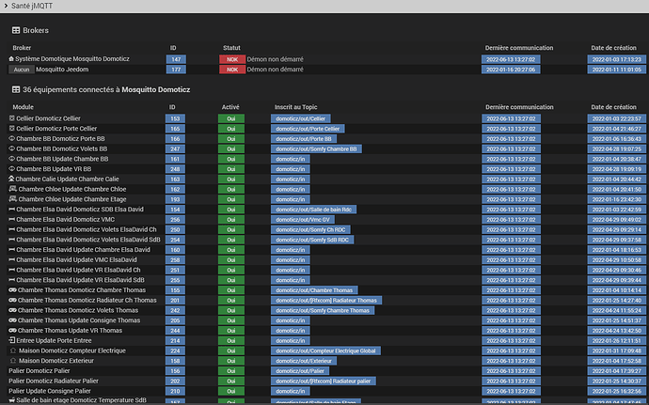The image size is (649, 405).
Task: Click Dernière communication header in Brokers table
Action: [x=519, y=48]
